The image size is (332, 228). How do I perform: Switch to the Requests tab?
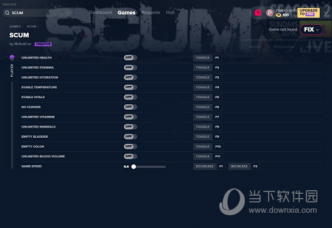[x=150, y=13]
